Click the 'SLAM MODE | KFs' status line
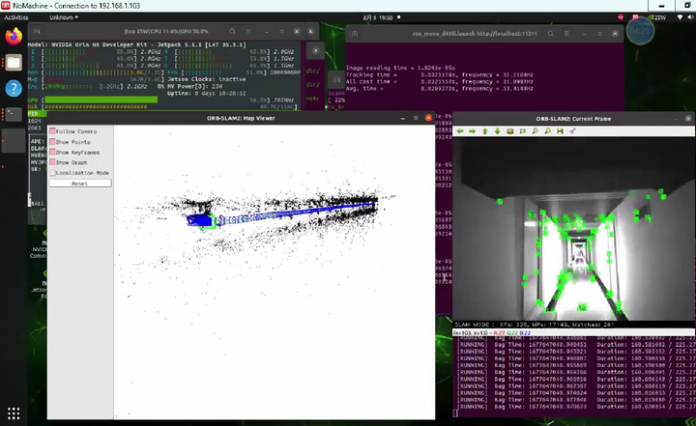Screen dimensions: 696x426 (535, 325)
